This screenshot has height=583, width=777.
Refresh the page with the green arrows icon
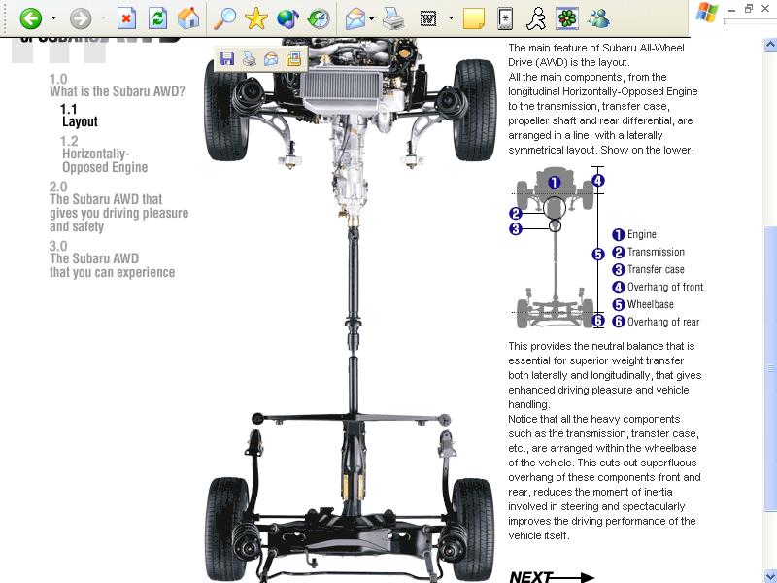click(157, 18)
